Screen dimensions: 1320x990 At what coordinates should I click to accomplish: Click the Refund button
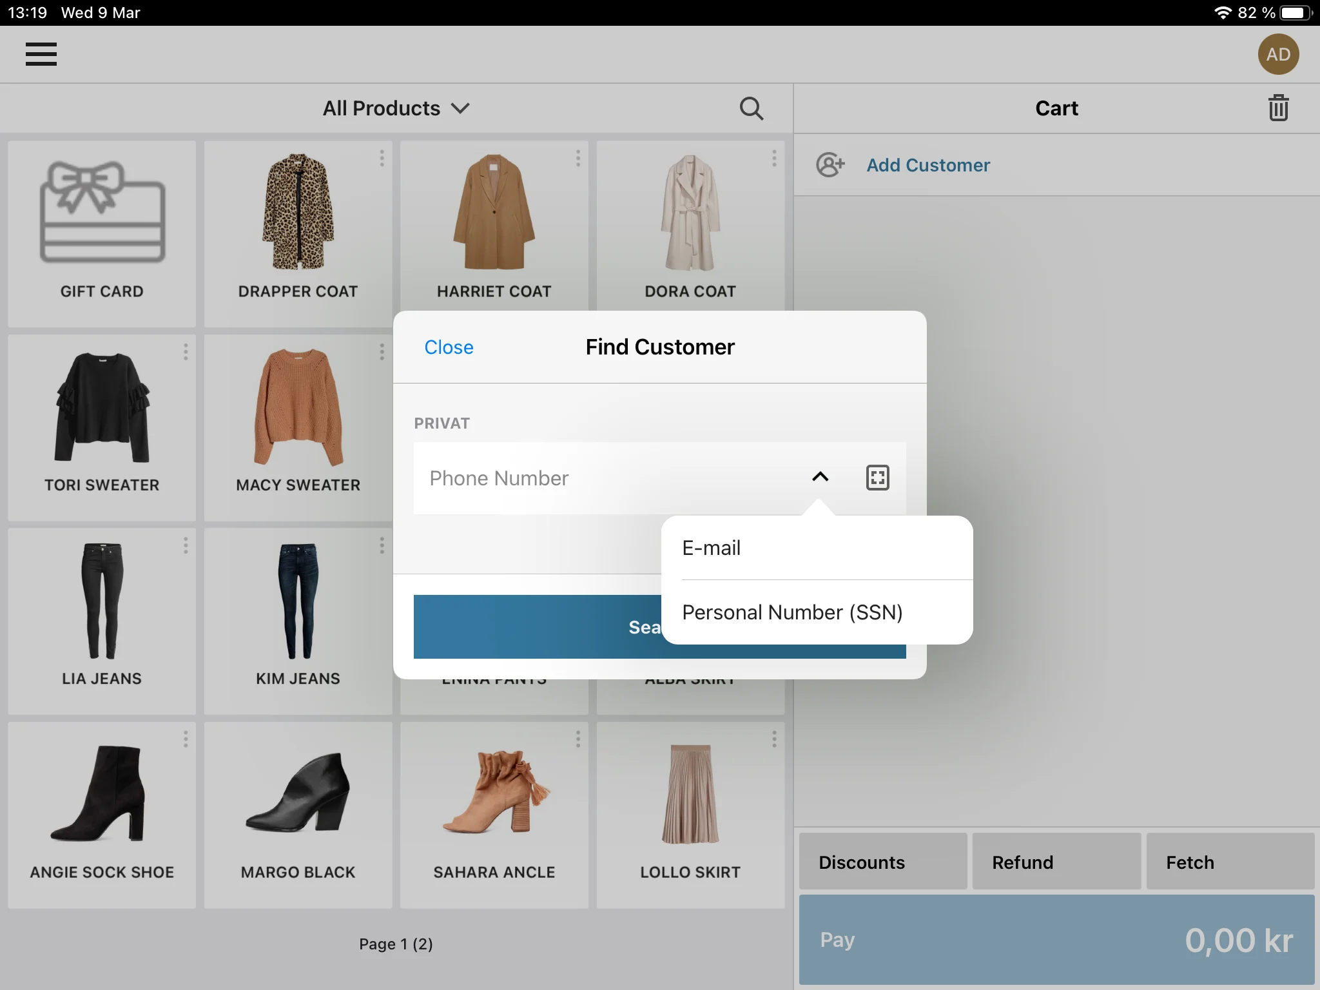pyautogui.click(x=1056, y=862)
